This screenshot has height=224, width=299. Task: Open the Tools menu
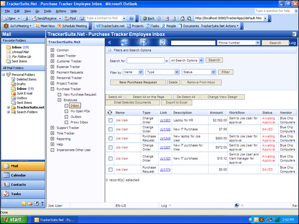(47, 11)
